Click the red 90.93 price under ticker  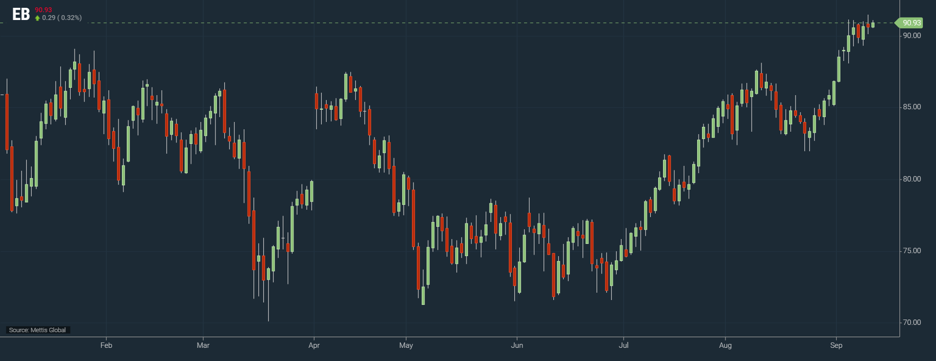tap(43, 10)
